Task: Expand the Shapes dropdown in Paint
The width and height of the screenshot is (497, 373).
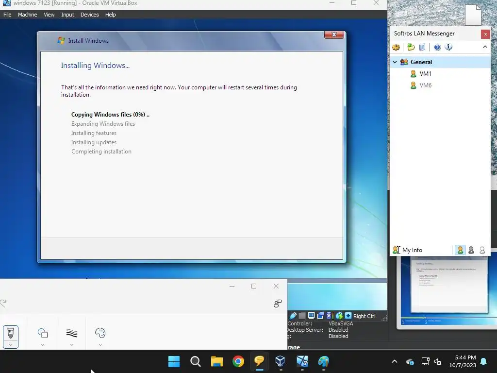Action: pos(43,345)
